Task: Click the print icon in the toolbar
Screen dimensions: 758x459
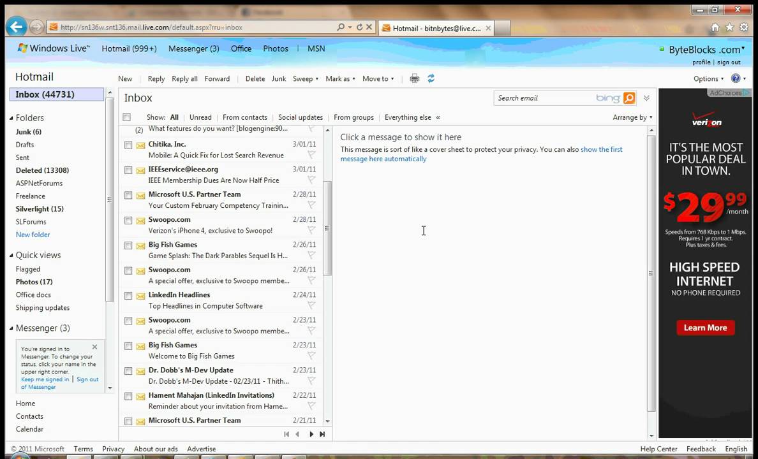Action: 415,78
